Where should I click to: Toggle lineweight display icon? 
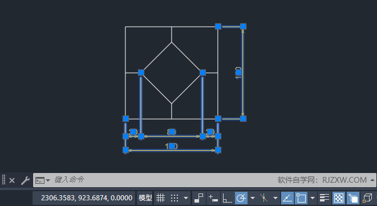pos(325,198)
